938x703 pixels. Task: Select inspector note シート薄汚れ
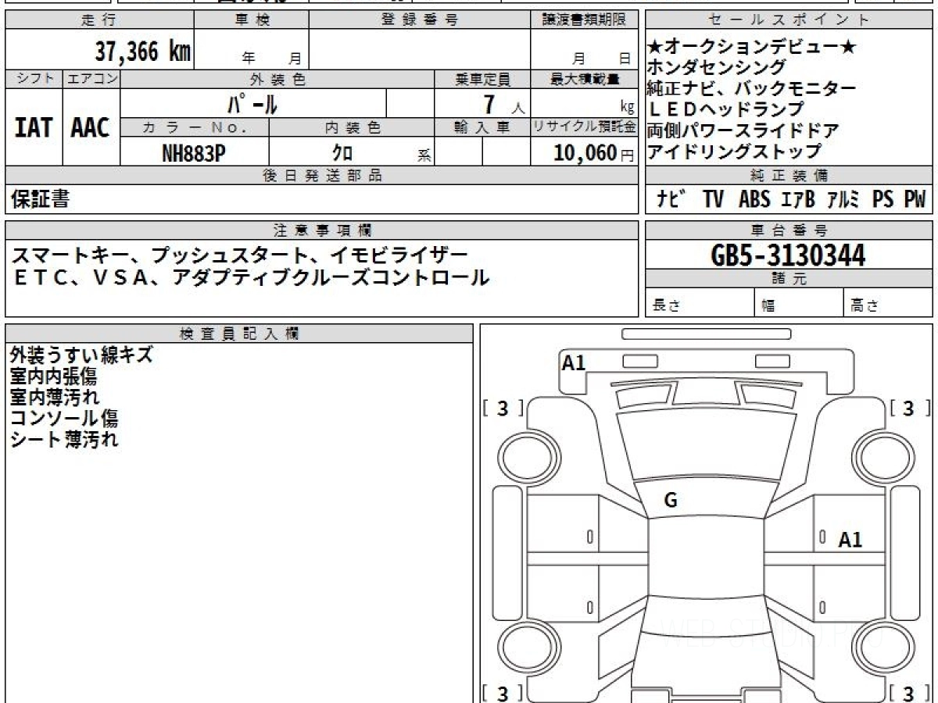64,440
